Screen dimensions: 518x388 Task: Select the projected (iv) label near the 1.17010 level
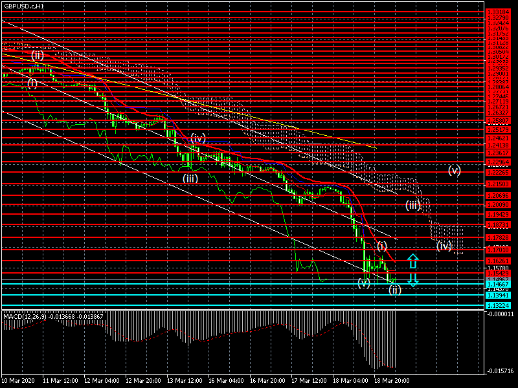click(x=444, y=246)
